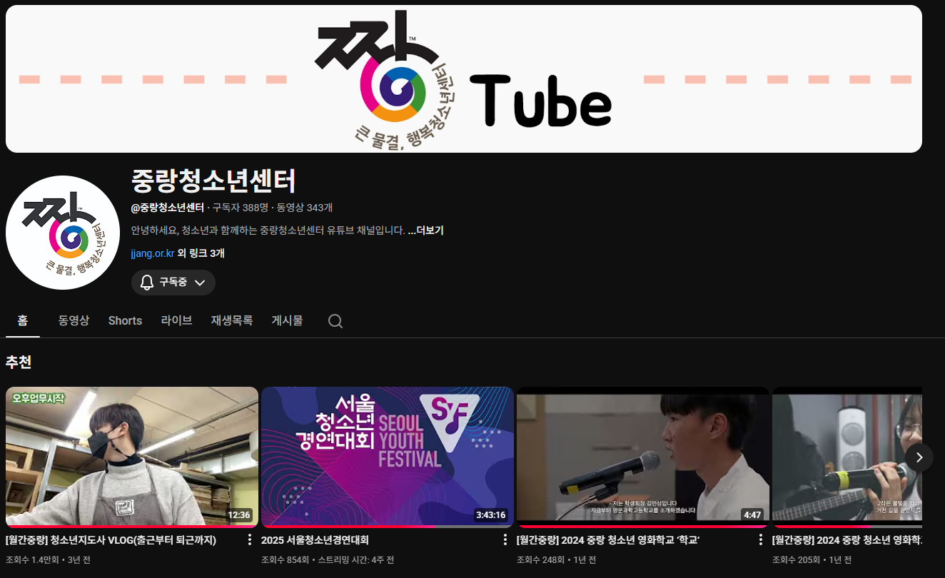Click the progress bar under Seoul Youth Festival thumbnail

point(388,527)
